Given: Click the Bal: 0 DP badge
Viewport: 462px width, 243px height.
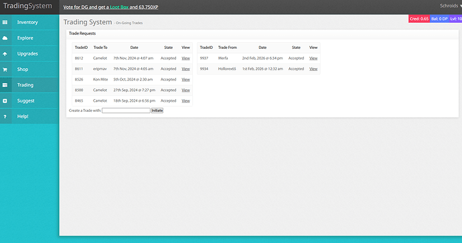Looking at the screenshot, I should (x=439, y=19).
